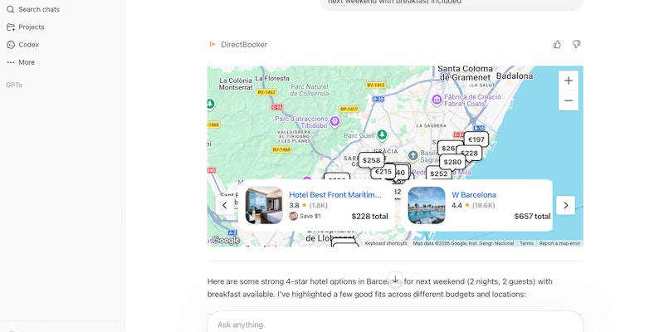Viewport: 664px width, 332px height.
Task: Click the Basílica Sagrada Família pin
Action: point(413,155)
